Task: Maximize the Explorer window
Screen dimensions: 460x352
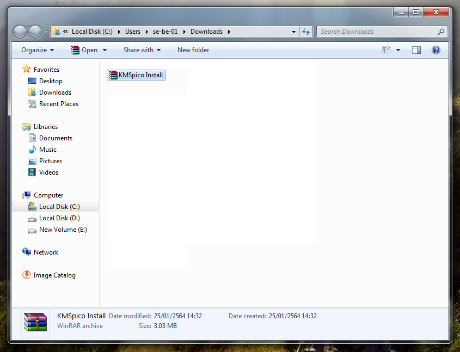Action: click(416, 13)
